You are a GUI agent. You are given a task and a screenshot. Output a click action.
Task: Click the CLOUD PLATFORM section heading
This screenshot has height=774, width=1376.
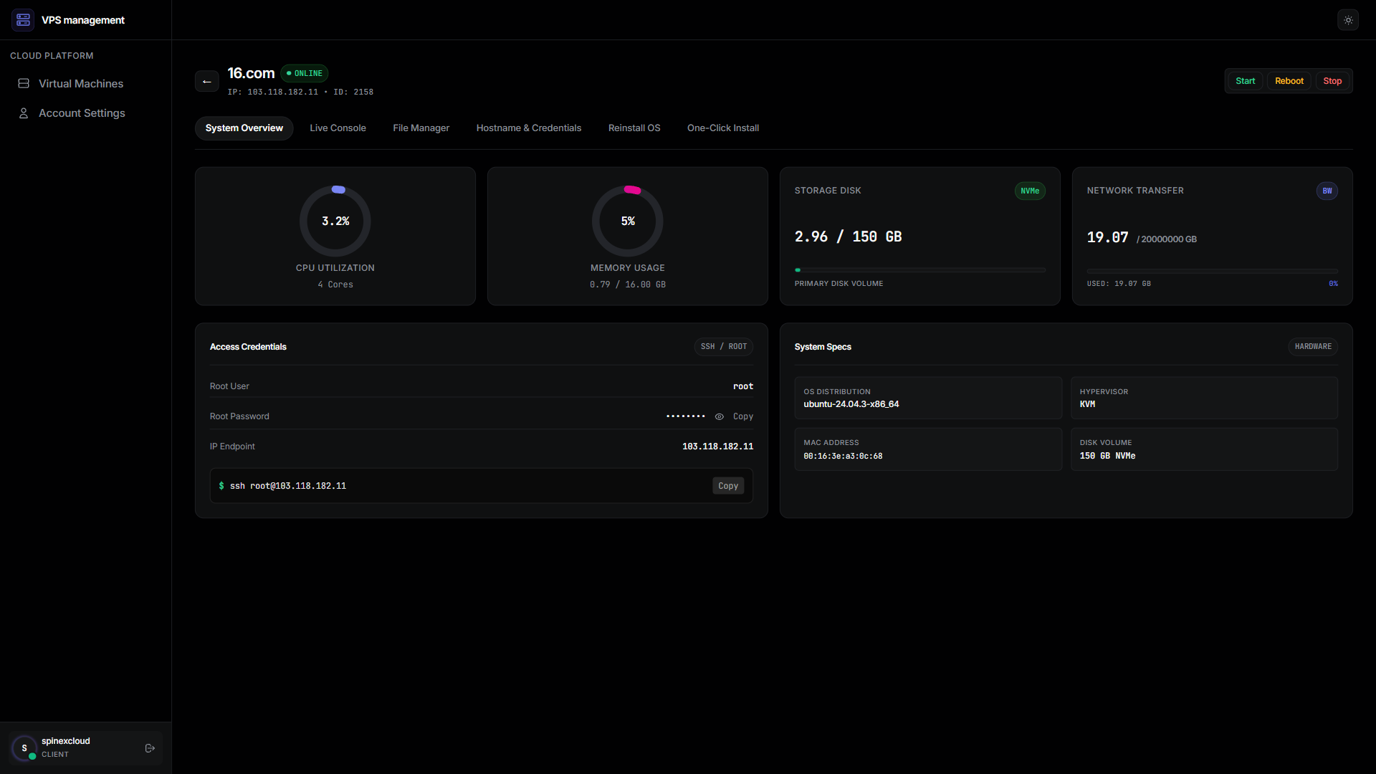pos(52,56)
